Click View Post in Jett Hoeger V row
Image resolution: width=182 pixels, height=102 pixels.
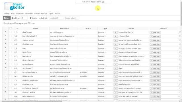click(x=155, y=69)
